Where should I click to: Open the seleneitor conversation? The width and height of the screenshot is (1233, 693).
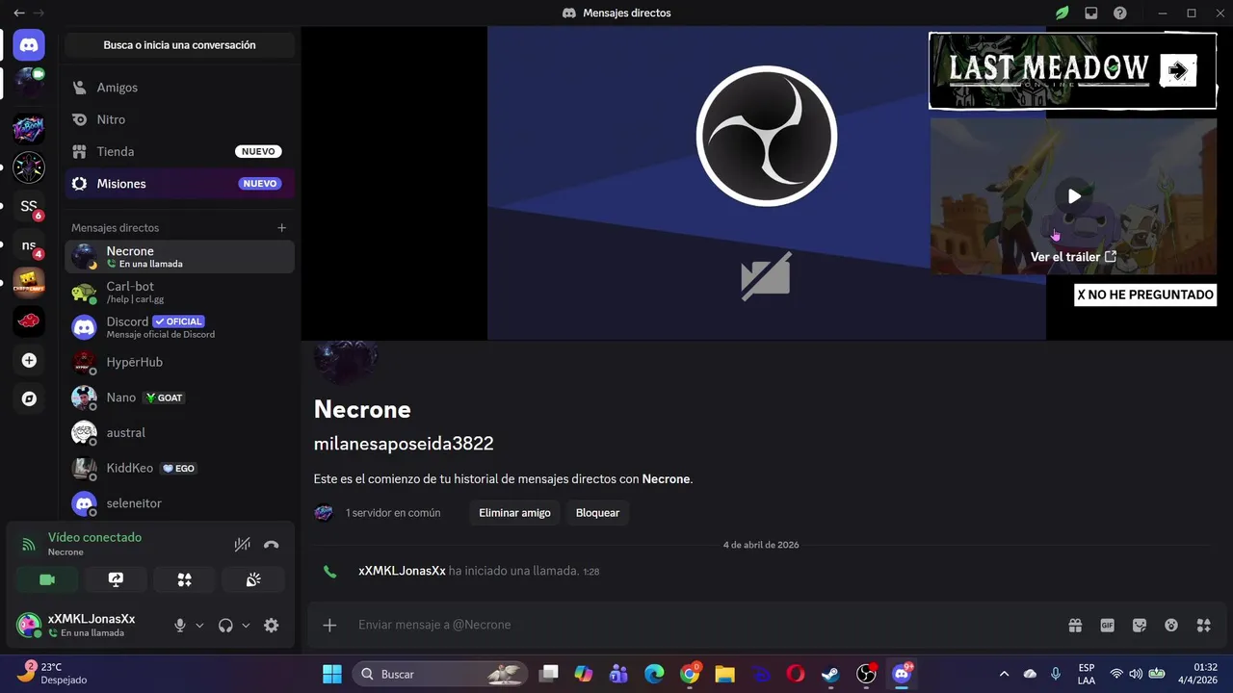pyautogui.click(x=179, y=503)
